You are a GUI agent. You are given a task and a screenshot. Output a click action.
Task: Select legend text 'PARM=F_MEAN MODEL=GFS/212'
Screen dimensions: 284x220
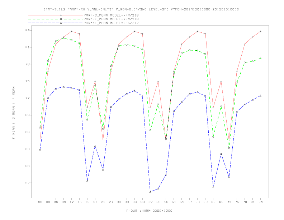pyautogui.click(x=111, y=23)
